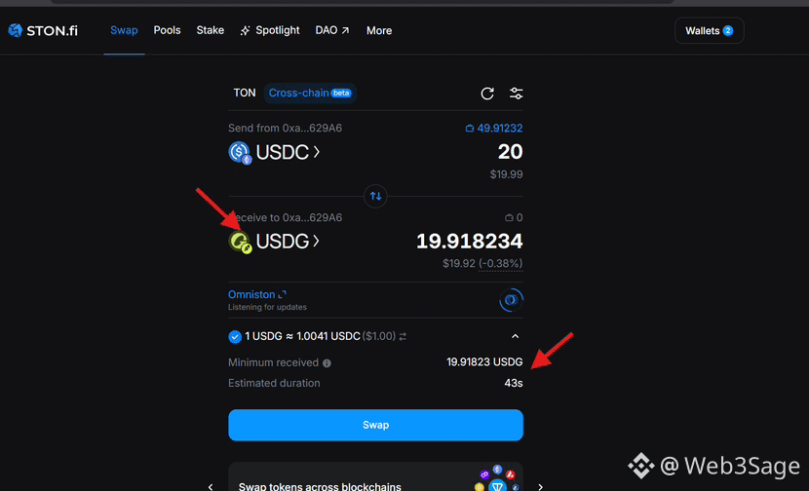Click the Send from 0xa...629A6 label
809x491 pixels.
(x=285, y=128)
